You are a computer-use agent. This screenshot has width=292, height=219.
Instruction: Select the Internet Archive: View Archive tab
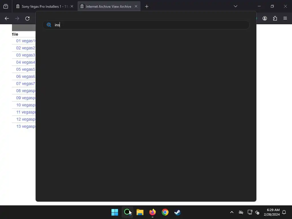click(109, 7)
